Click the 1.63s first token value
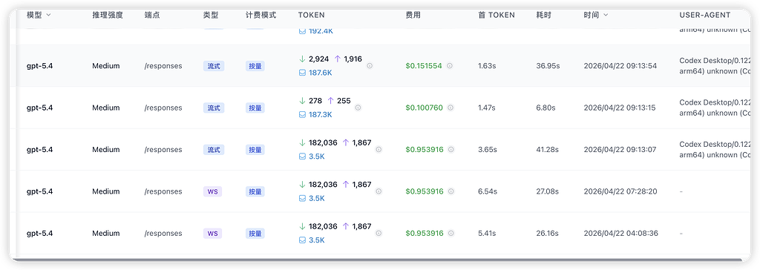Screen dimensions: 760x270 coord(487,66)
